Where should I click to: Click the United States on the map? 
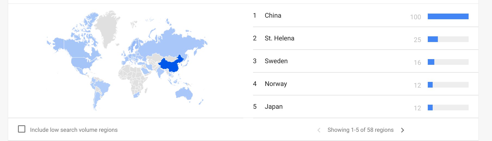[x=82, y=62]
